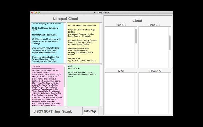Click the 'Yosemite's National Park' line
The image size is (203, 127).
[x=78, y=49]
